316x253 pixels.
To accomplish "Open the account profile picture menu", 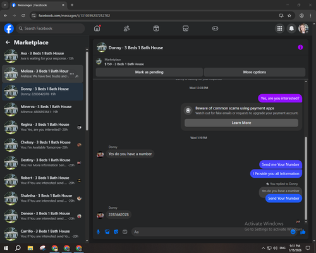I will [303, 28].
